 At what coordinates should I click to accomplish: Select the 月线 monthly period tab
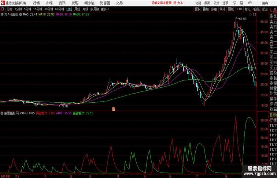tap(85, 9)
